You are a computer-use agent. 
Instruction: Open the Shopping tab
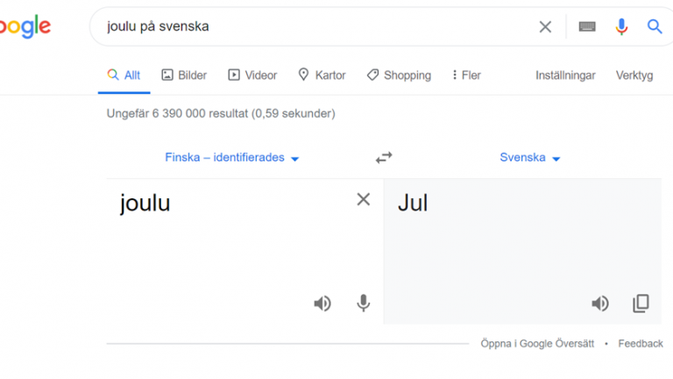(x=399, y=75)
